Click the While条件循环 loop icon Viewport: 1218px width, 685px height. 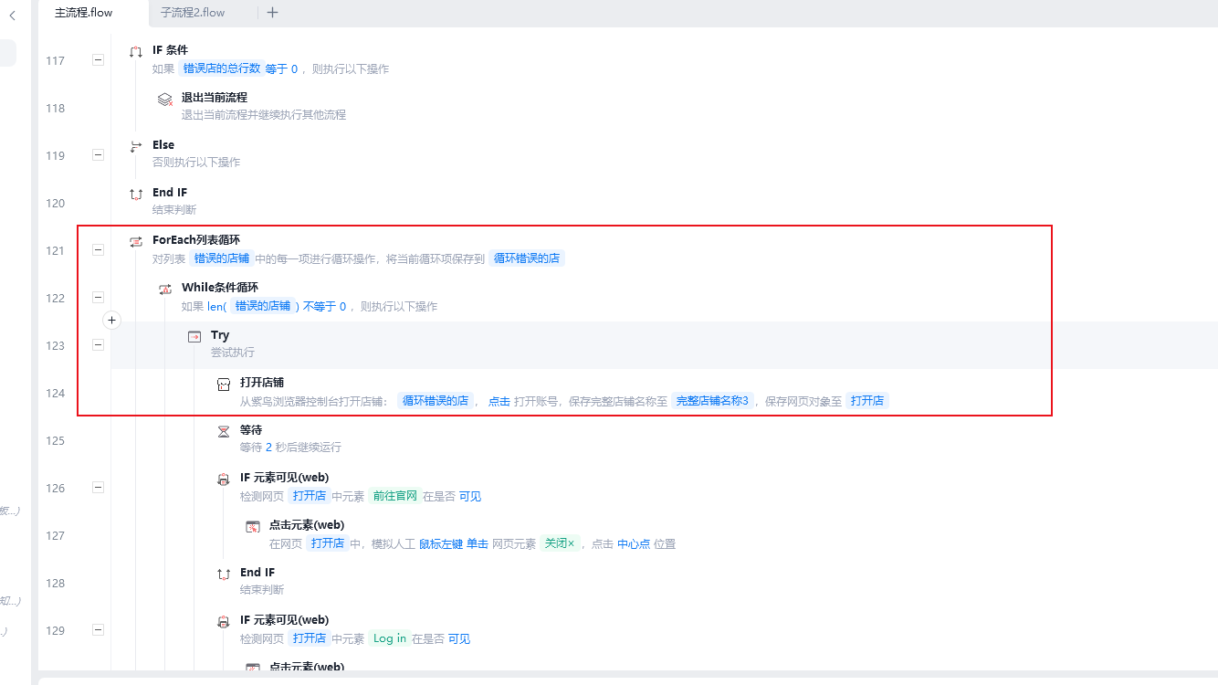point(165,289)
